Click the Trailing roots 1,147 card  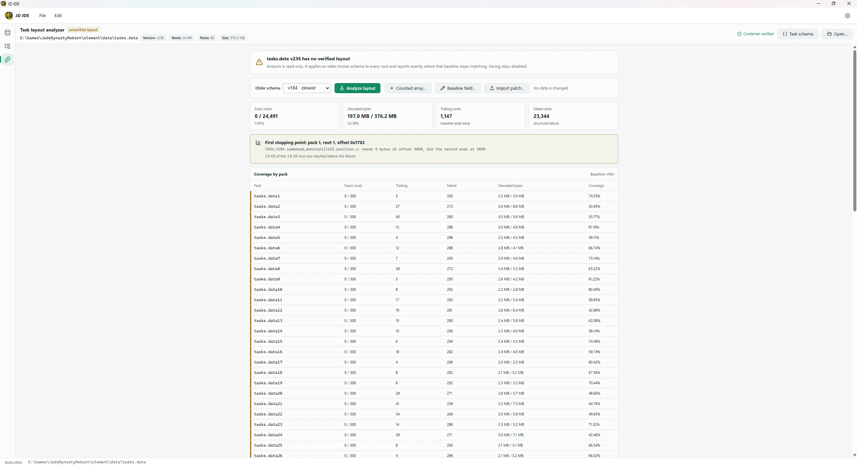[x=480, y=116]
